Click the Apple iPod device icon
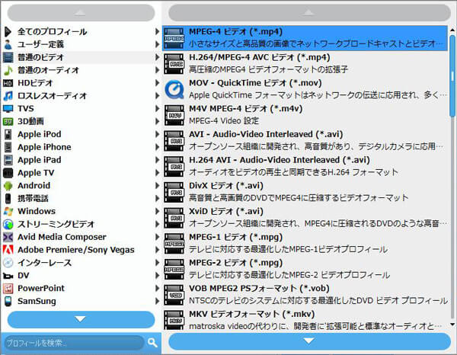 (x=8, y=134)
